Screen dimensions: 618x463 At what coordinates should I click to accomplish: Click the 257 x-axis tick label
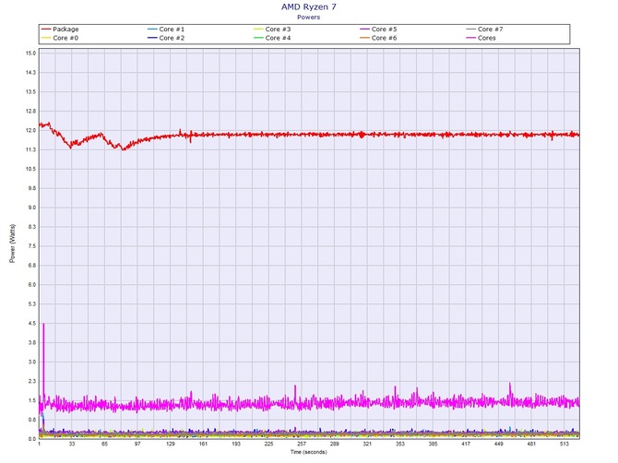302,444
